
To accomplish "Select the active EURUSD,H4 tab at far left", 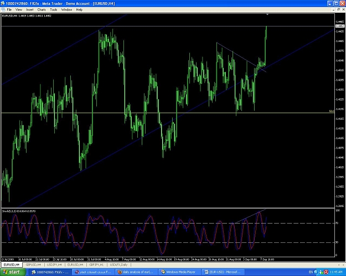I will (x=12, y=265).
